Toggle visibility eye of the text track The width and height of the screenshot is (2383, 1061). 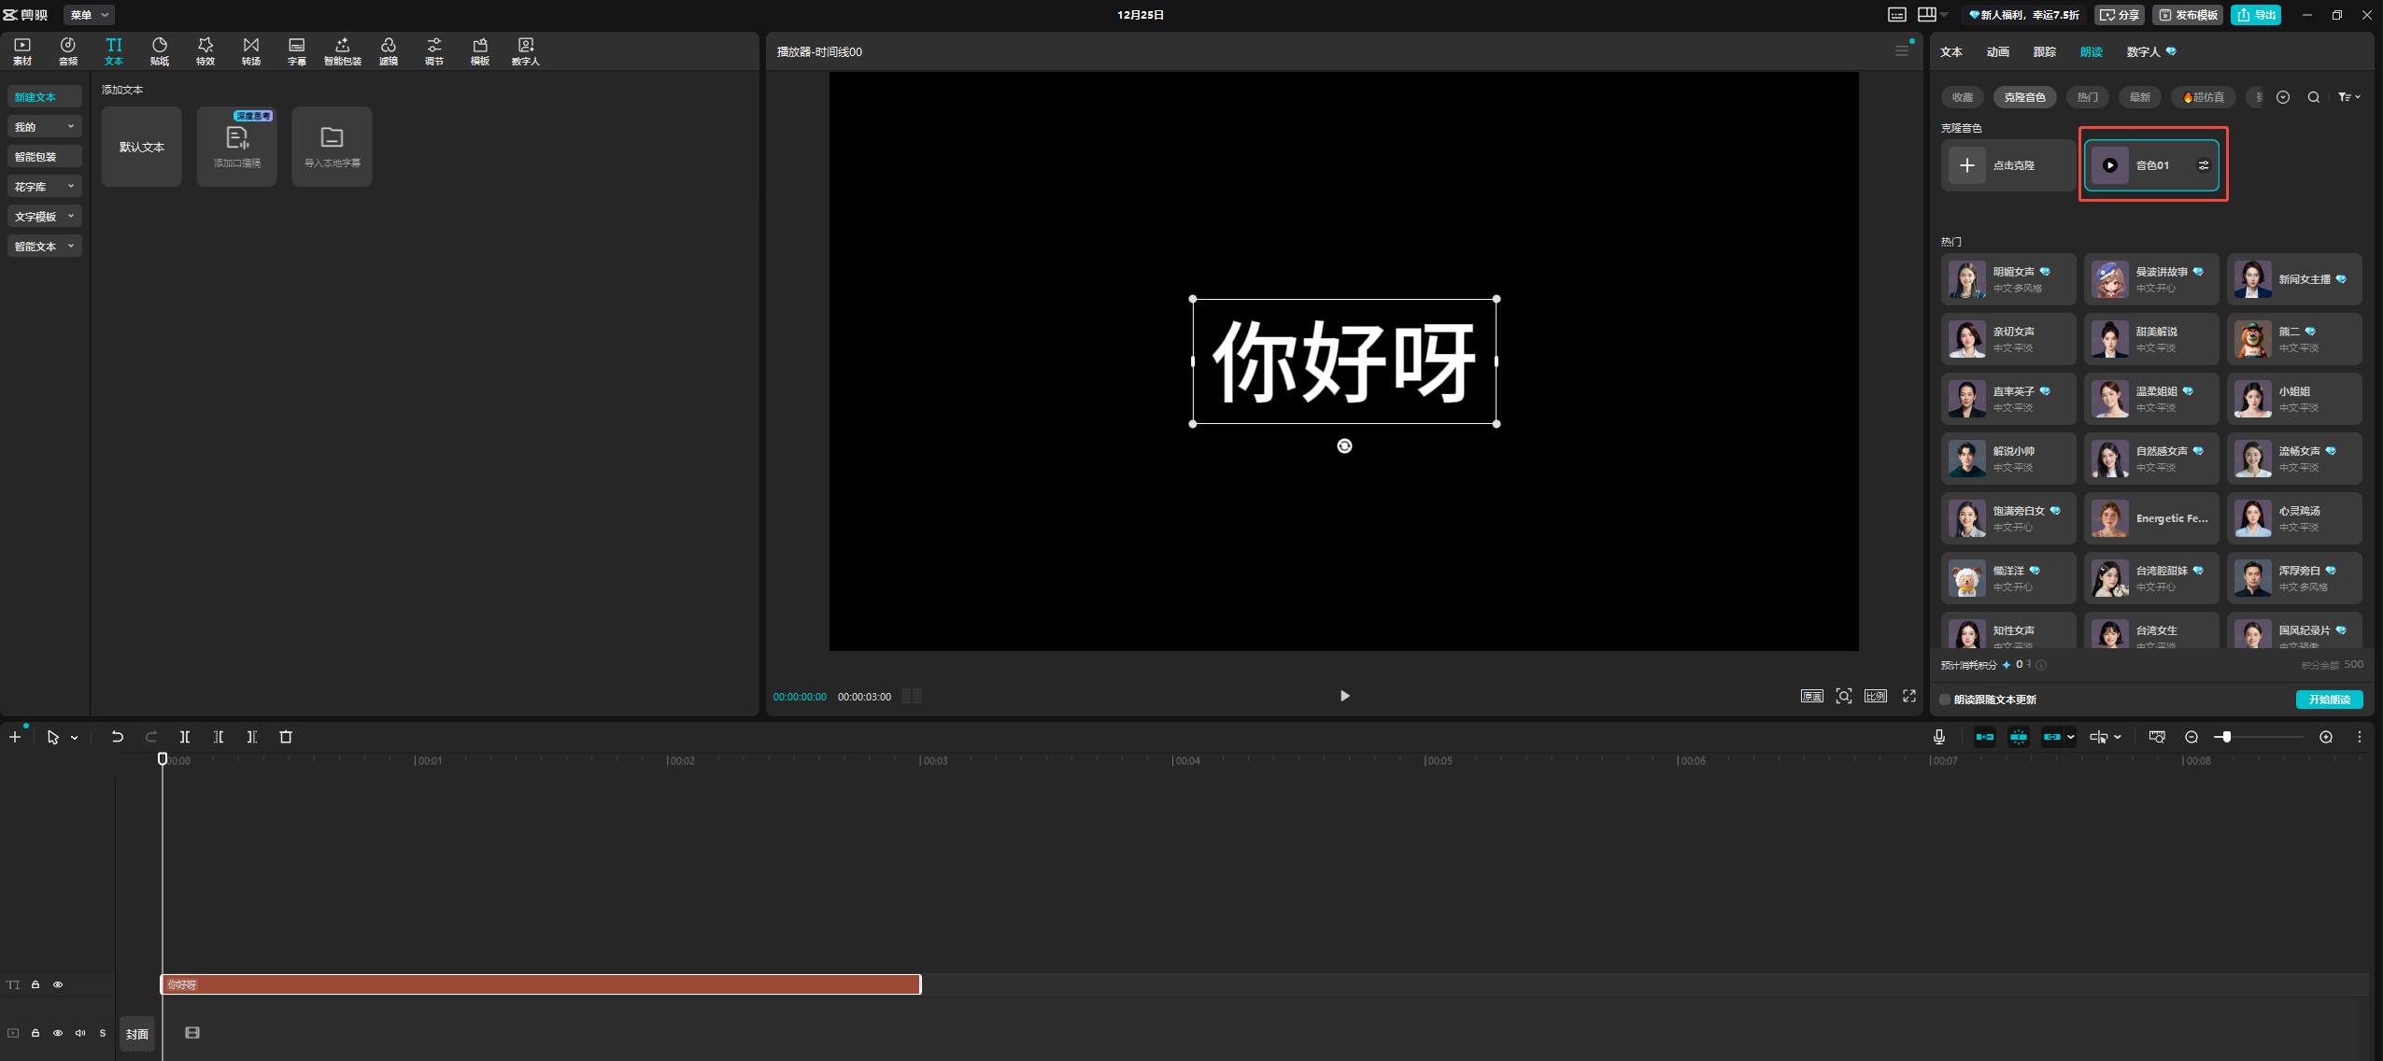pyautogui.click(x=58, y=984)
